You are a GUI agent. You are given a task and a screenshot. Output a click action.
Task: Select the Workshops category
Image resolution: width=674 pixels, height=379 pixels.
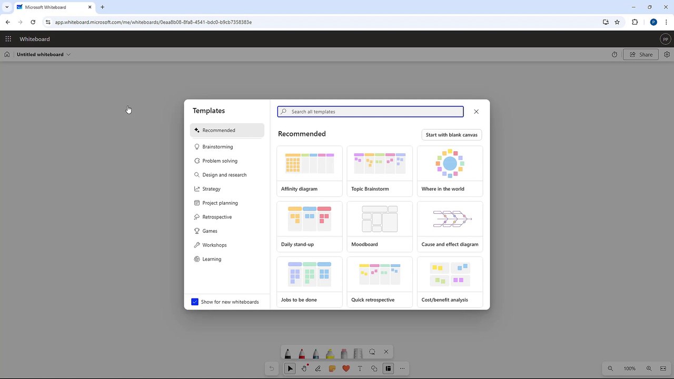coord(227,245)
